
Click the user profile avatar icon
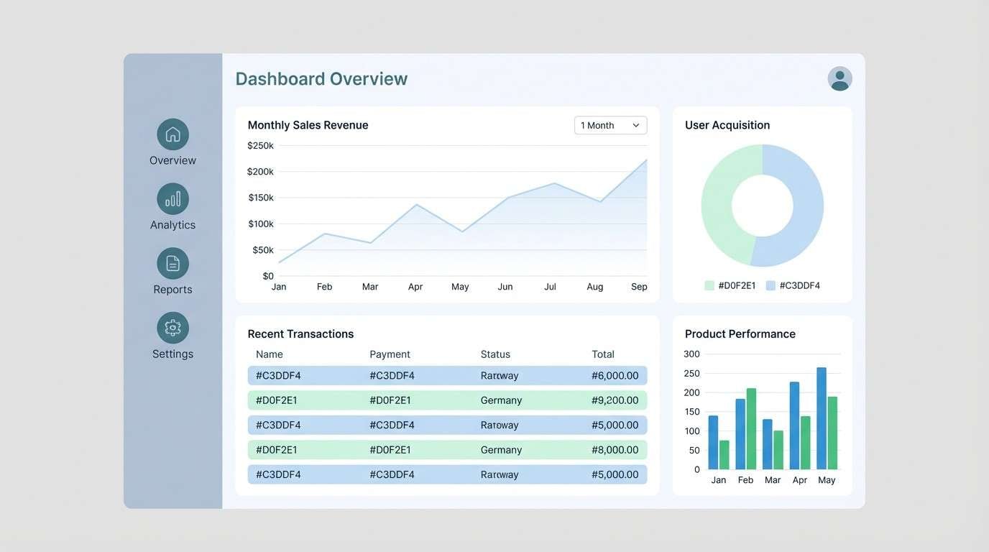point(839,79)
